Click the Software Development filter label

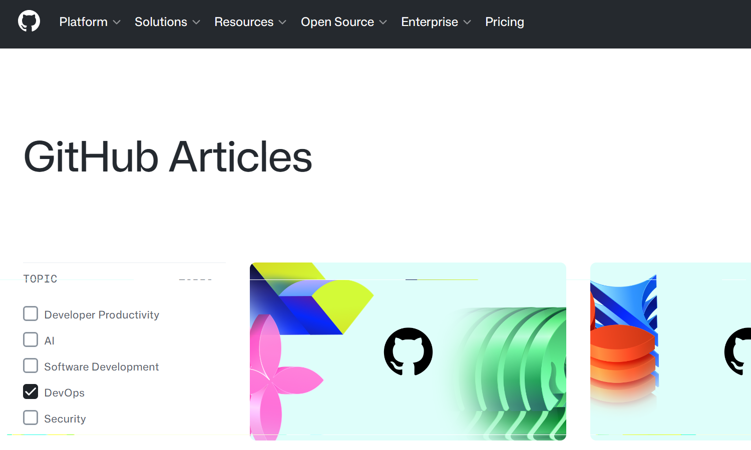coord(101,367)
